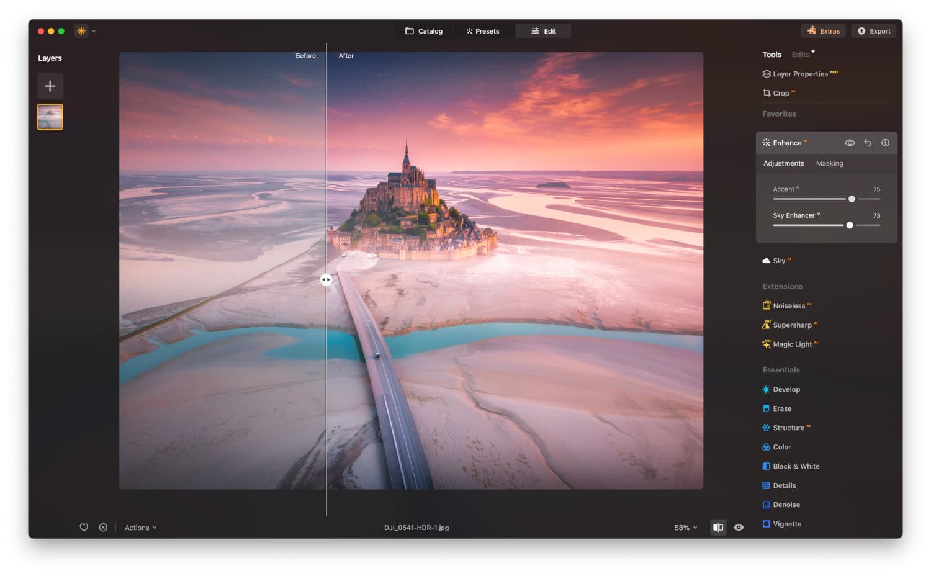Image resolution: width=931 pixels, height=576 pixels.
Task: Click the Export button
Action: pos(873,30)
